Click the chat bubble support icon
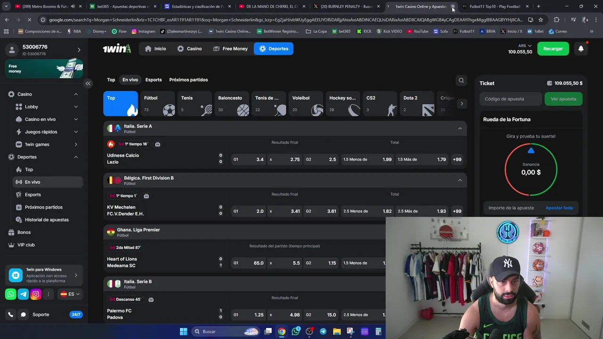 23,315
